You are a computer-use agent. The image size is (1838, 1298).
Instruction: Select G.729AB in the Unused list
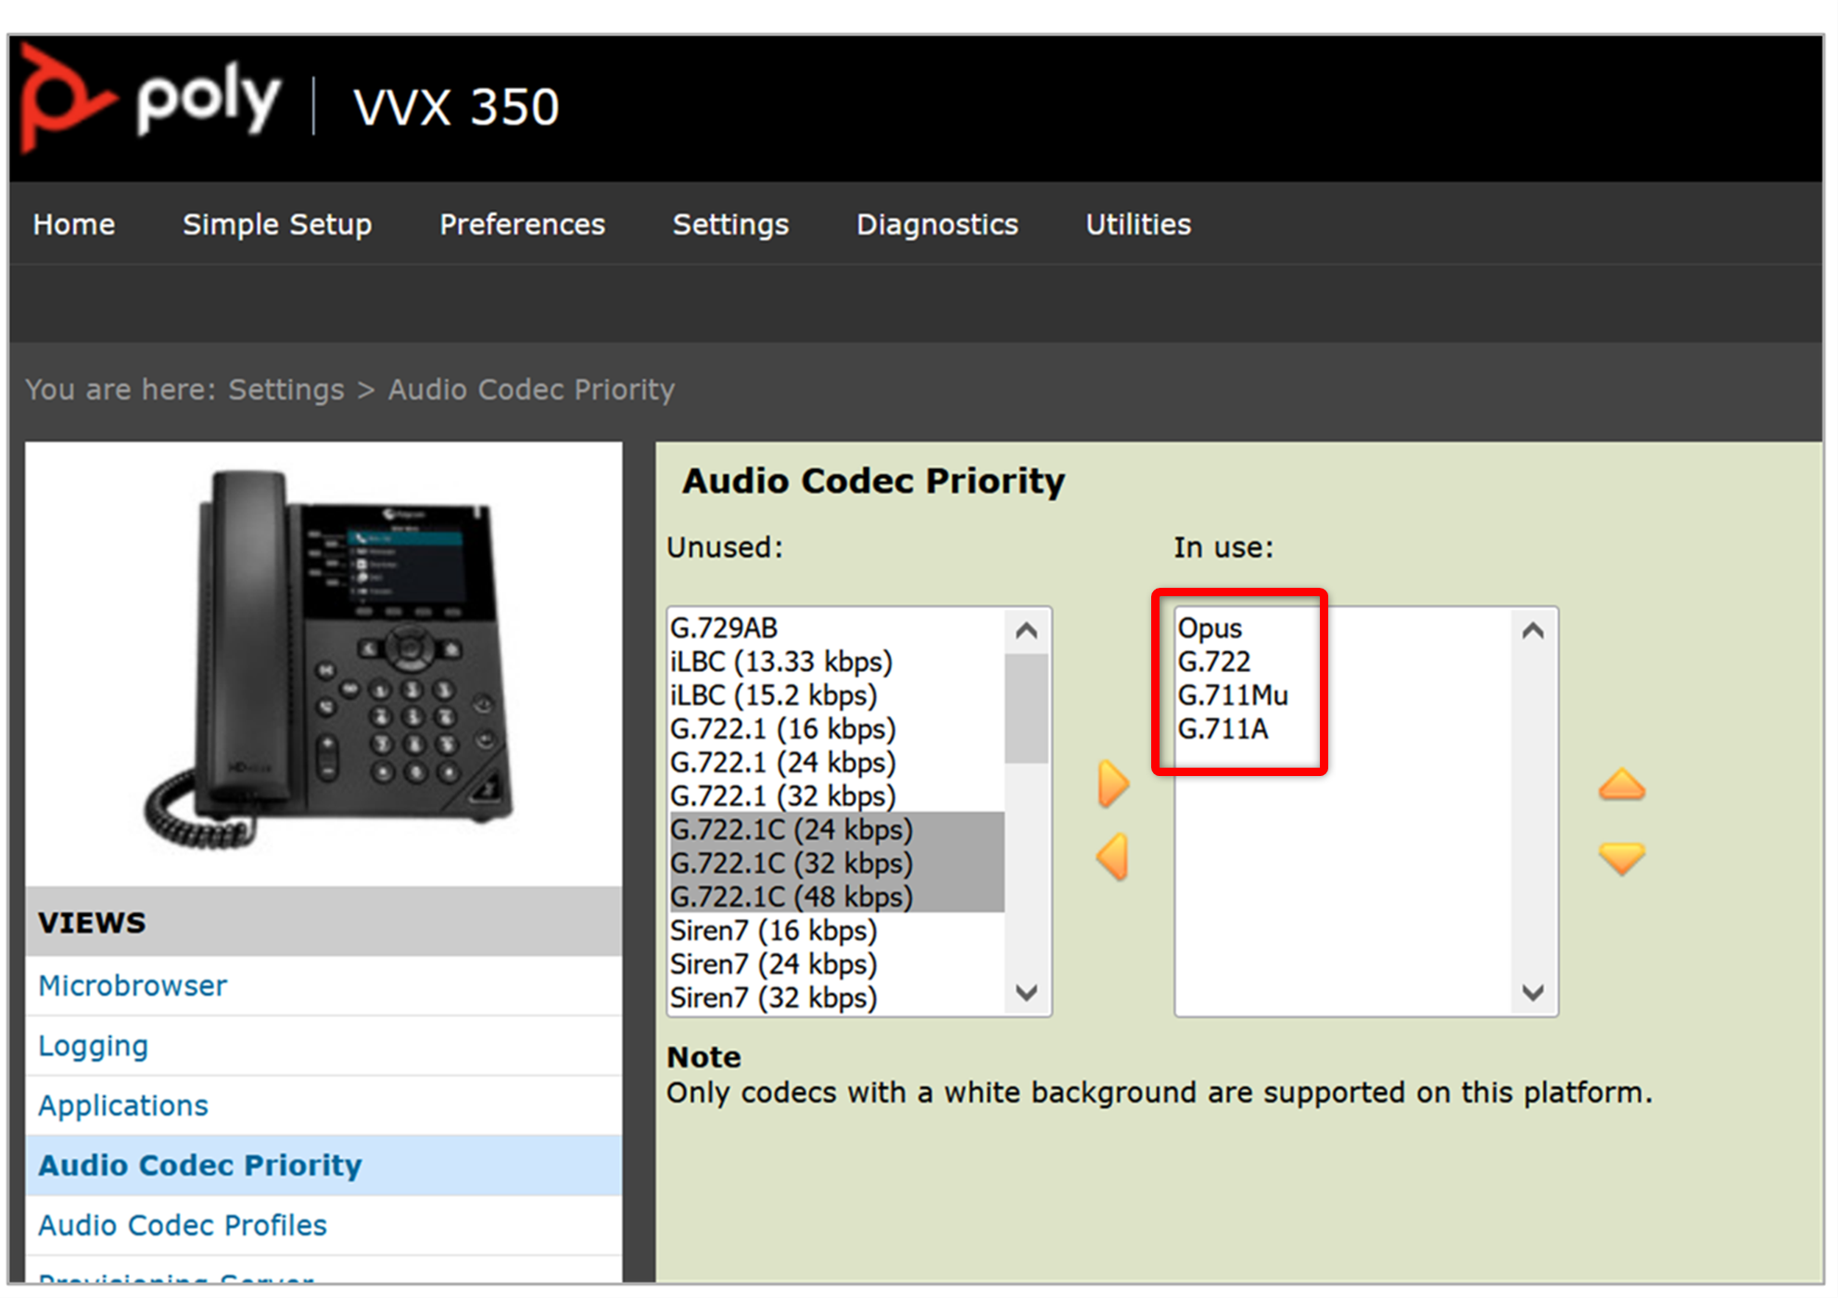(836, 628)
